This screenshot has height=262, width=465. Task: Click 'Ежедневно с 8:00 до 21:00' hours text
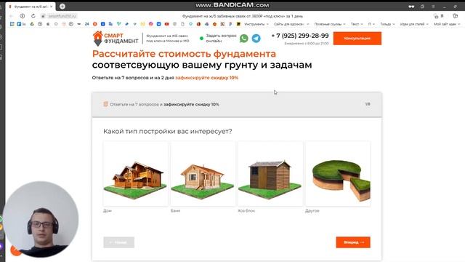click(307, 44)
